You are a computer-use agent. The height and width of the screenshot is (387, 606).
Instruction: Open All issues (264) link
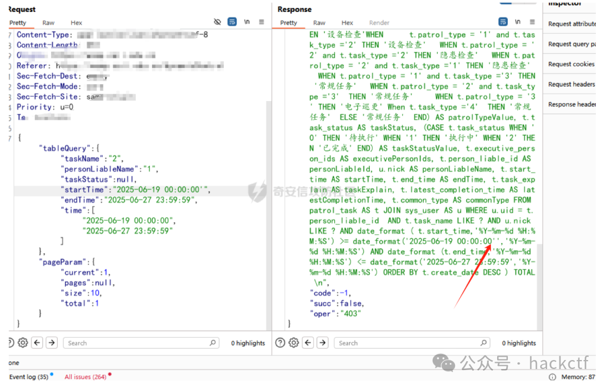tap(85, 376)
